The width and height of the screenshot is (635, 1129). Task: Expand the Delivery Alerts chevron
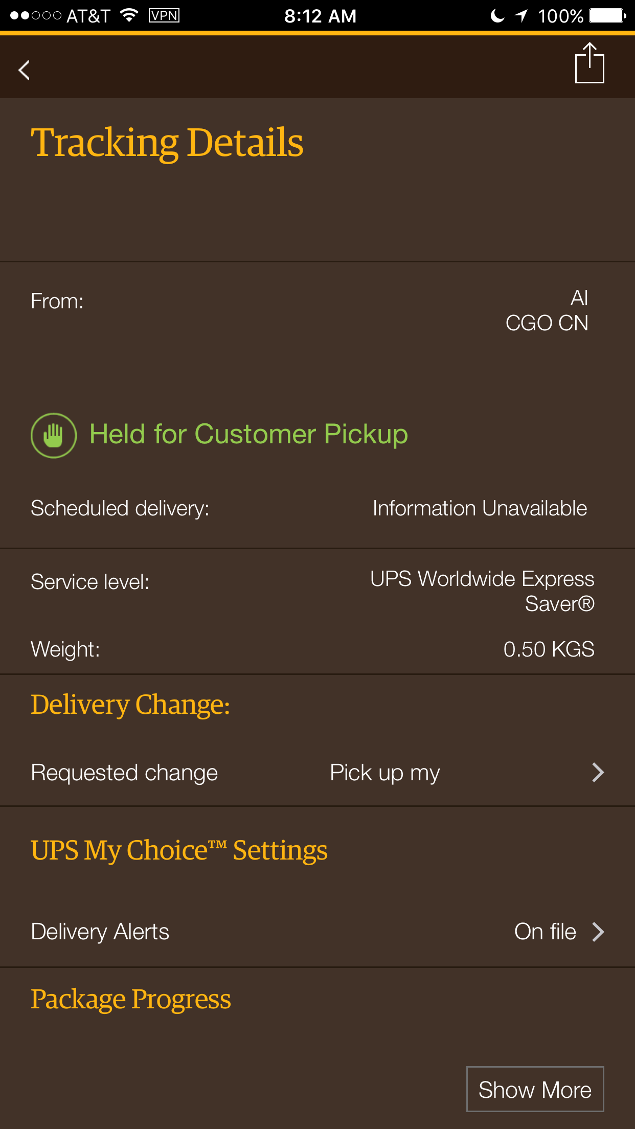(x=598, y=932)
